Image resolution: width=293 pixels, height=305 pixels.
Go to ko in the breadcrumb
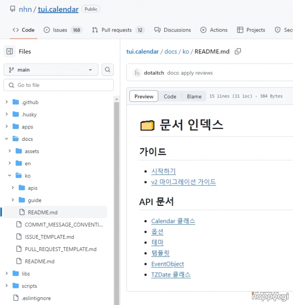point(186,52)
